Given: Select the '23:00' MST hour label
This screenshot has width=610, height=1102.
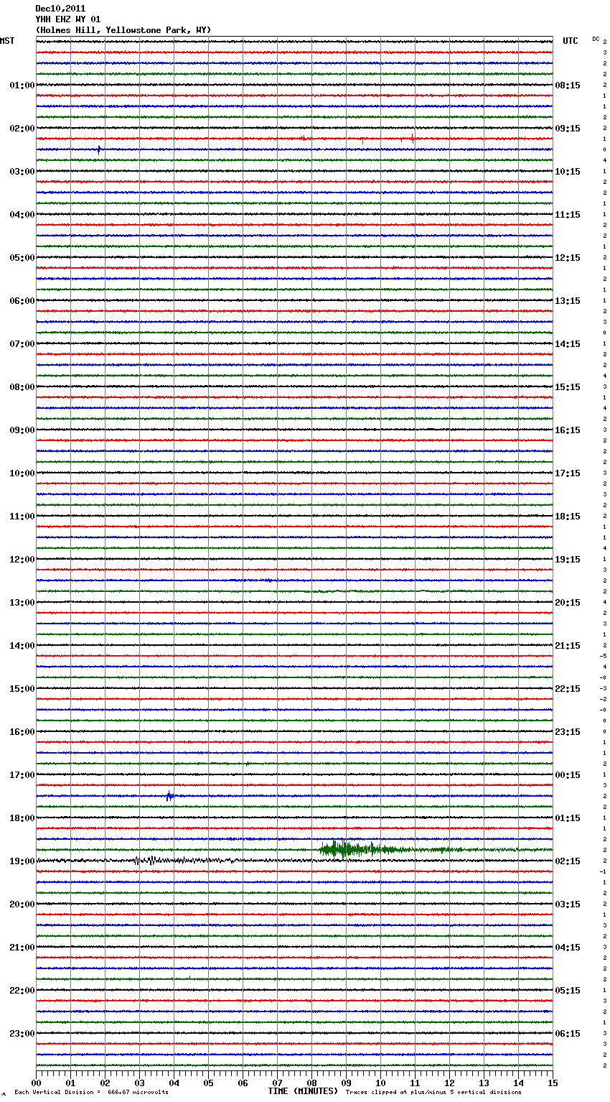Looking at the screenshot, I should [x=22, y=1034].
